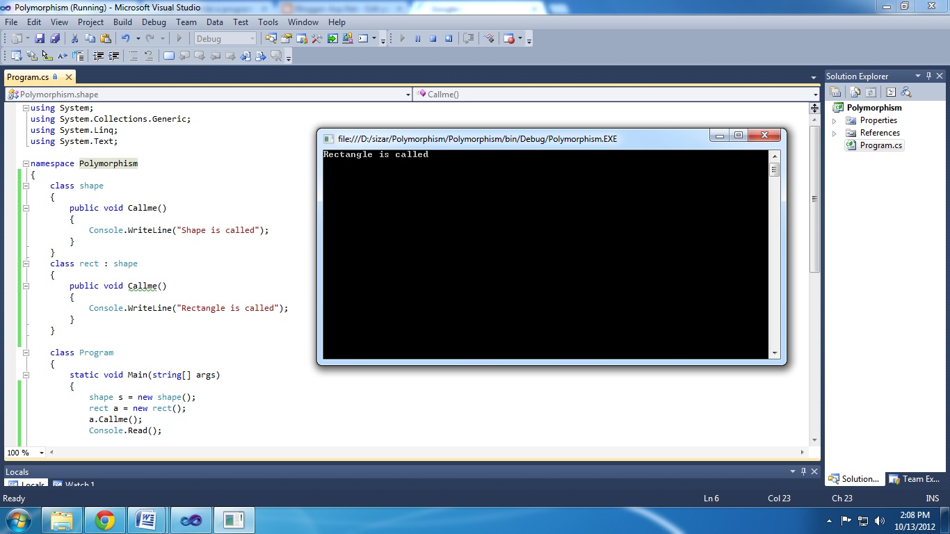
Task: Click Show Next Statement icon
Action: (x=469, y=38)
